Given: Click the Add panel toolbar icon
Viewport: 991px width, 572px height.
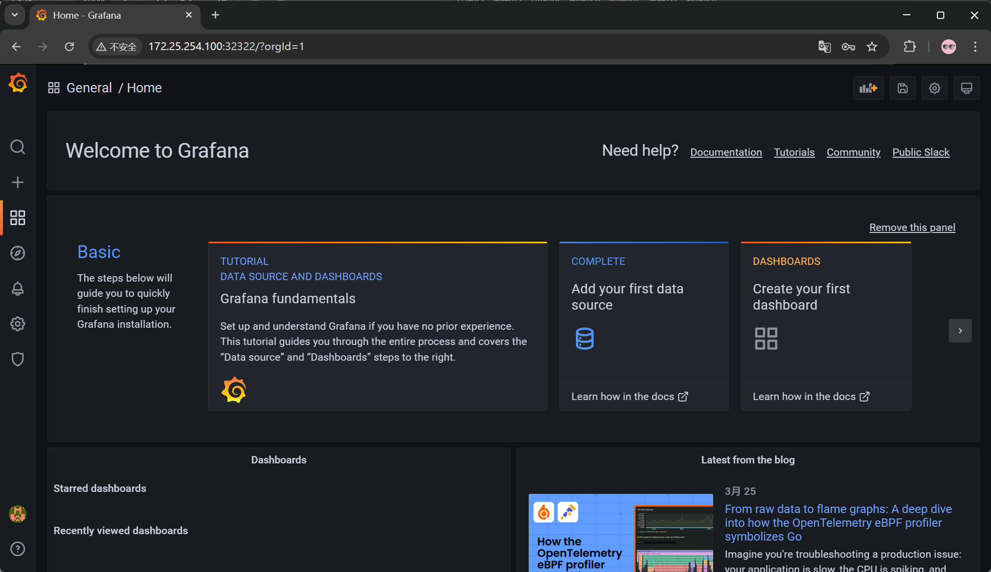Looking at the screenshot, I should click(868, 88).
